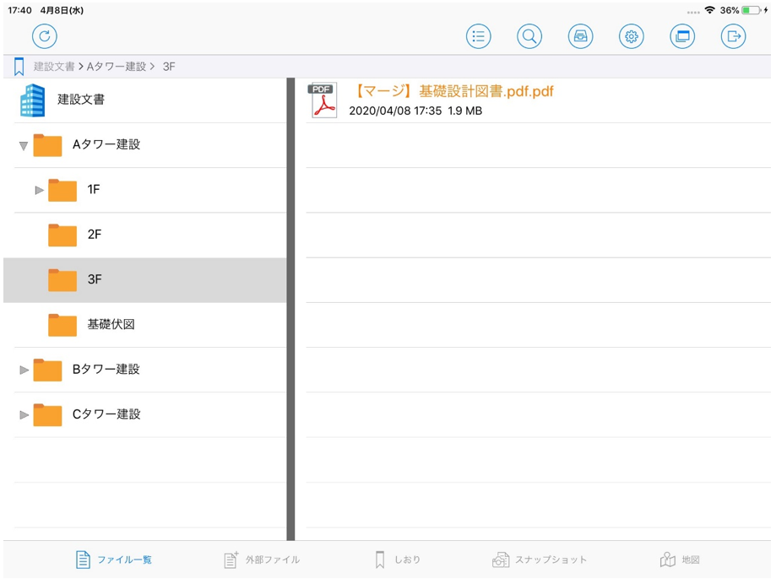
Task: Open the 地図 tab
Action: 680,560
